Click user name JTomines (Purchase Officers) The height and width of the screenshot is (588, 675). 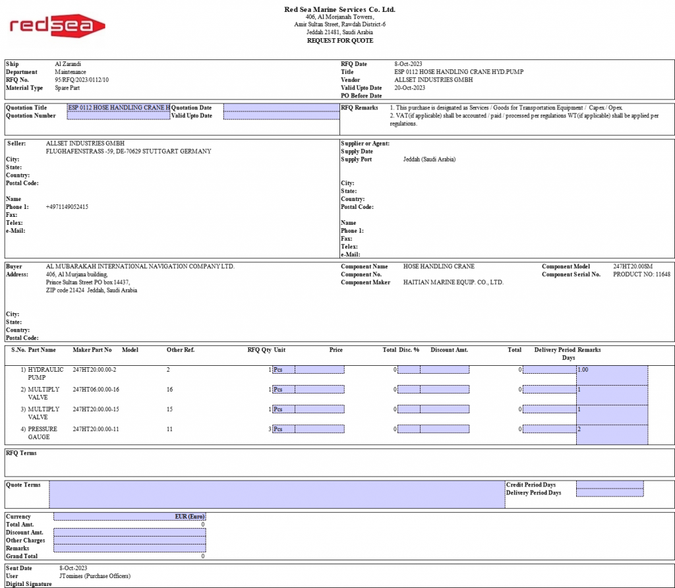point(95,576)
